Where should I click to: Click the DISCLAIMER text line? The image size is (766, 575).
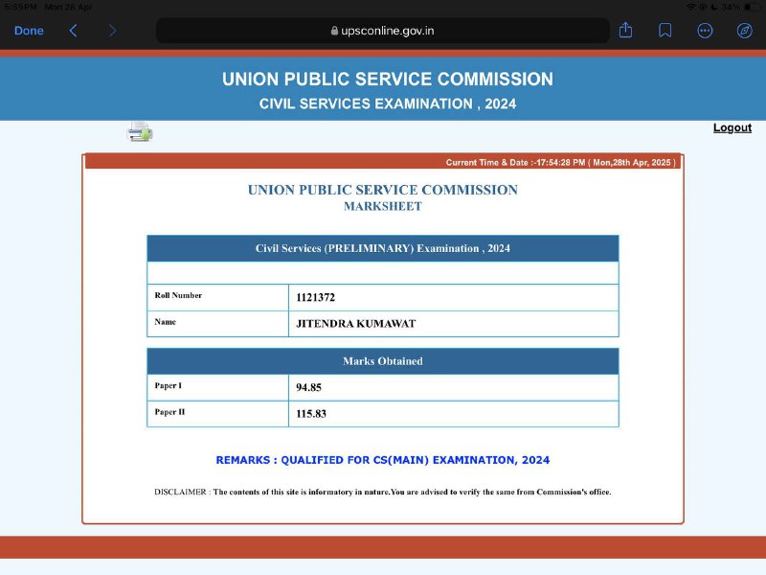pyautogui.click(x=382, y=492)
